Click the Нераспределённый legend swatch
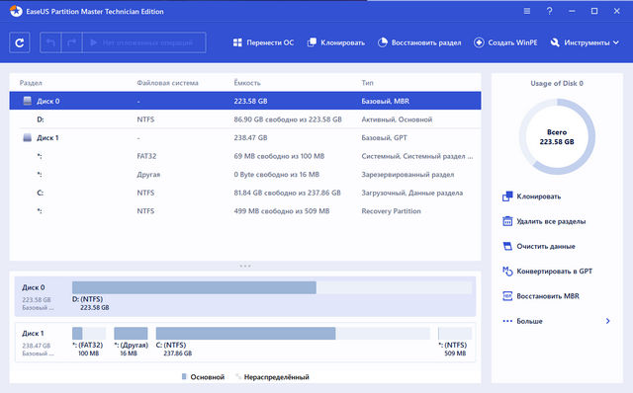Screen dimensions: 633x393 point(238,377)
